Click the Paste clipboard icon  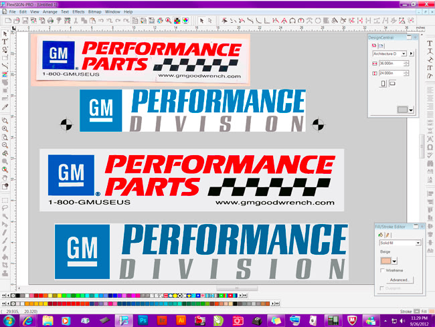[92, 21]
